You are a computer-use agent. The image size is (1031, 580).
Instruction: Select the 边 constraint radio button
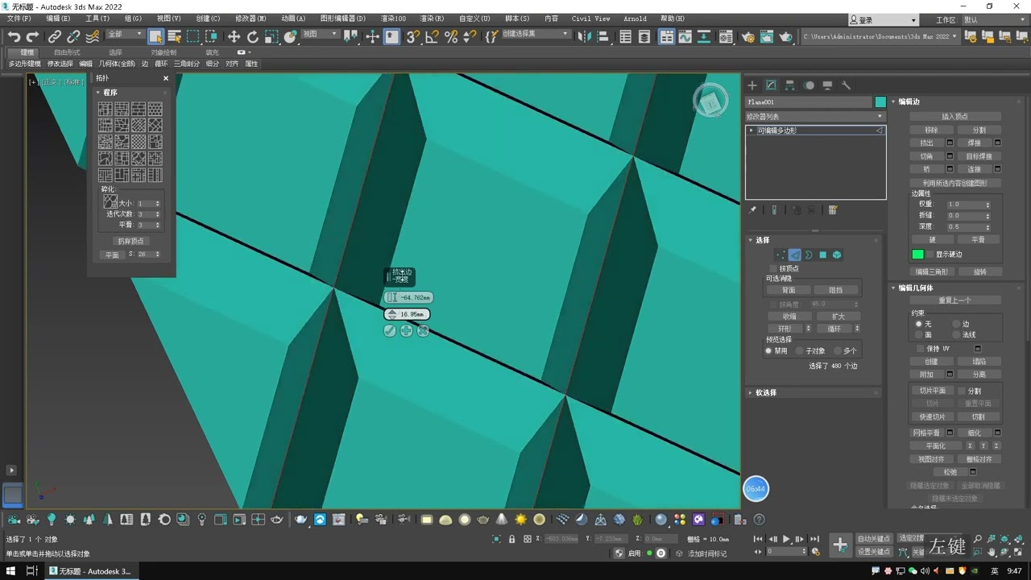click(956, 324)
